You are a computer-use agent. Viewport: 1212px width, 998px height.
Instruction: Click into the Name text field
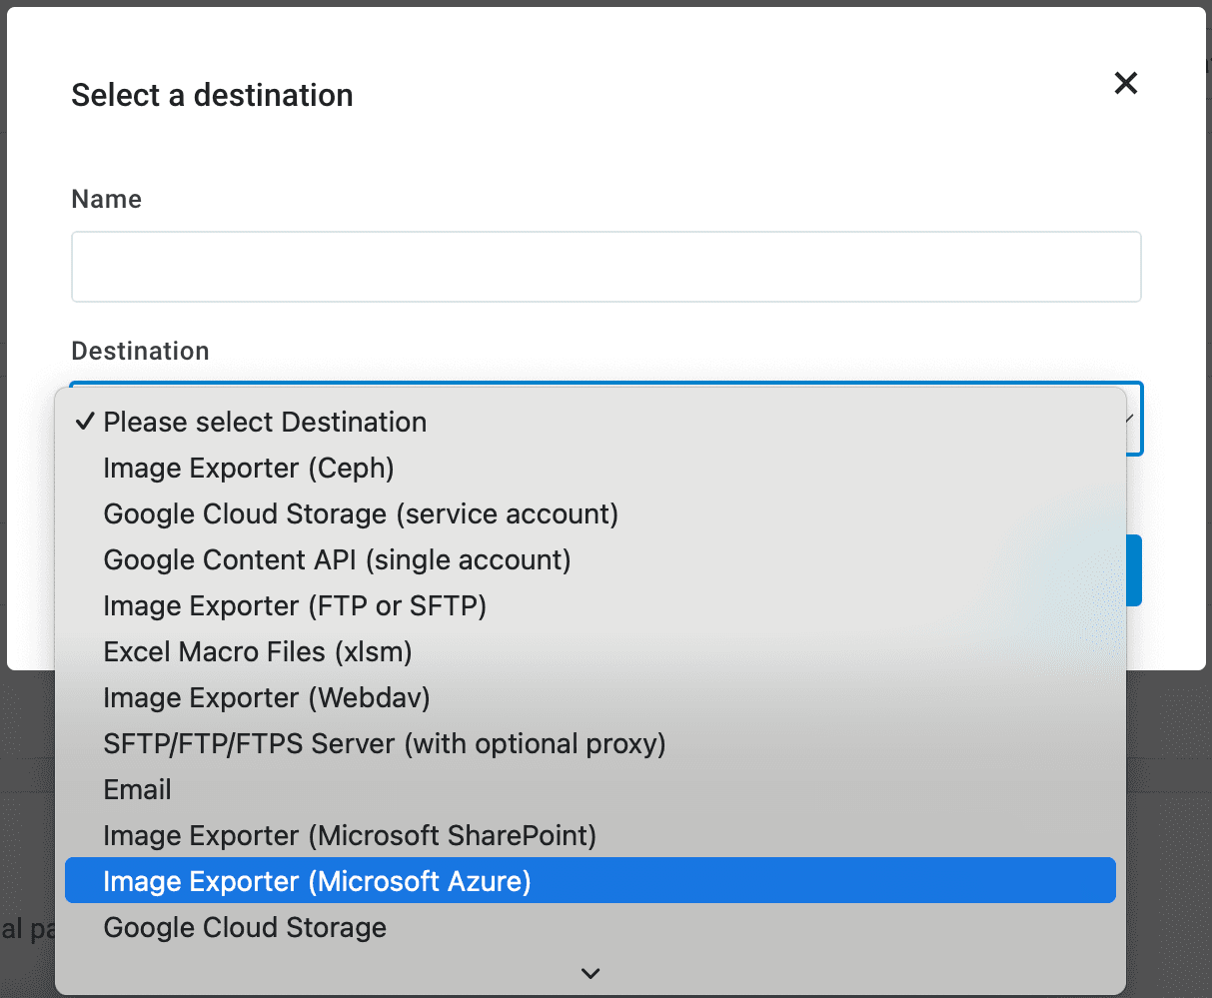click(606, 267)
